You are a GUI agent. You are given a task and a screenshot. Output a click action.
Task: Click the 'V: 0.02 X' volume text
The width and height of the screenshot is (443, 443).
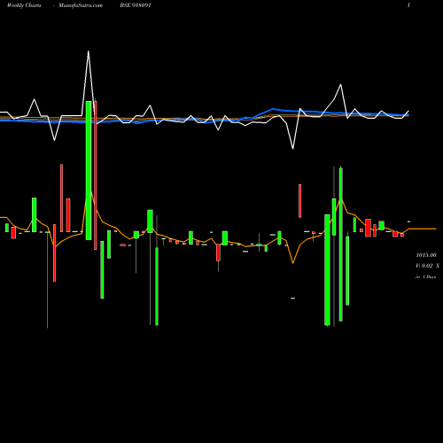[427, 266]
